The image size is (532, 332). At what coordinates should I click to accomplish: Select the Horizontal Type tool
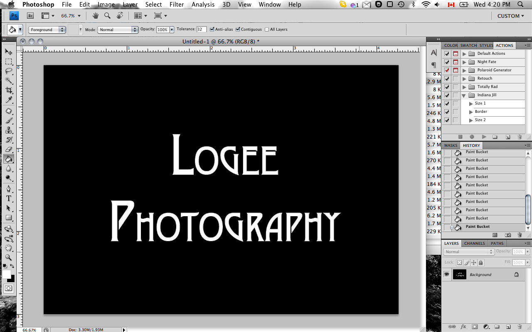(9, 198)
